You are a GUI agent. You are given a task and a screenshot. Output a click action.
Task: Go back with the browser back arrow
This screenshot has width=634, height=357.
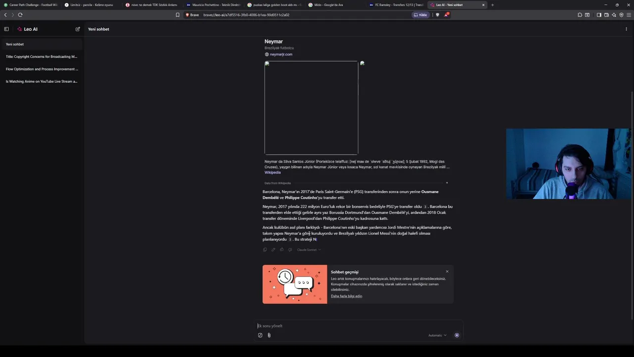(5, 15)
